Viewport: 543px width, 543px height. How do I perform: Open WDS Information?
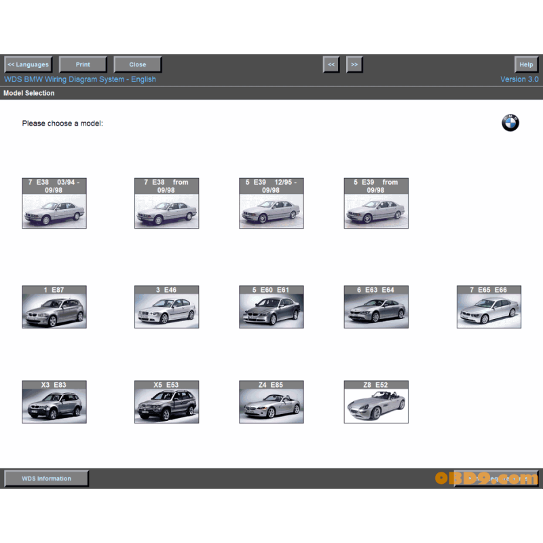click(x=46, y=479)
